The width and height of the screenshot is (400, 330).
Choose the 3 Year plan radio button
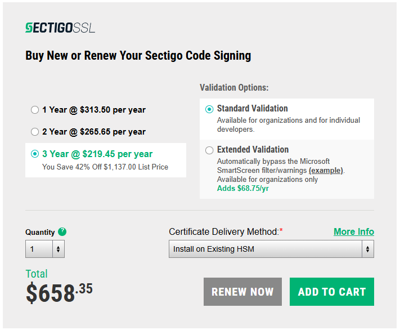pos(35,154)
